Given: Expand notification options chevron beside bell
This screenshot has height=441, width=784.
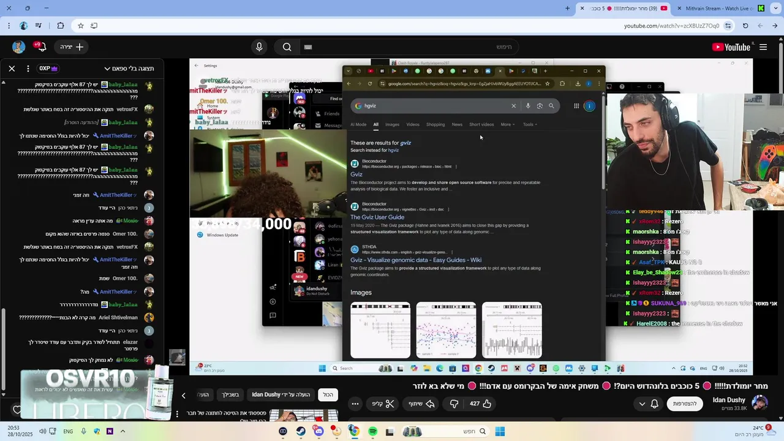Looking at the screenshot, I should pyautogui.click(x=642, y=404).
